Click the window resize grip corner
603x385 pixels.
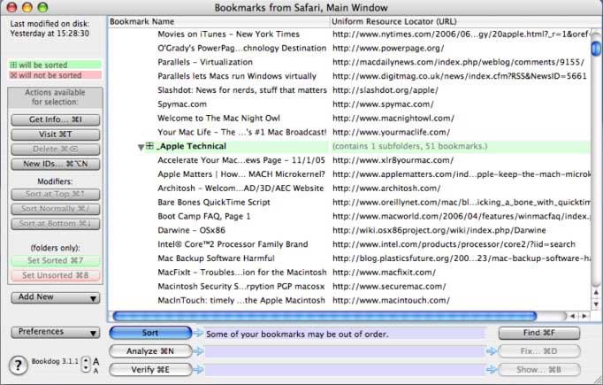(x=598, y=380)
